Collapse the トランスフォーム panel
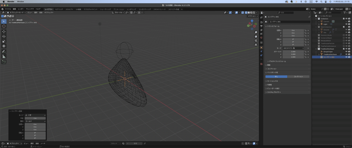Image resolution: width=352 pixels, height=148 pixels. (273, 26)
